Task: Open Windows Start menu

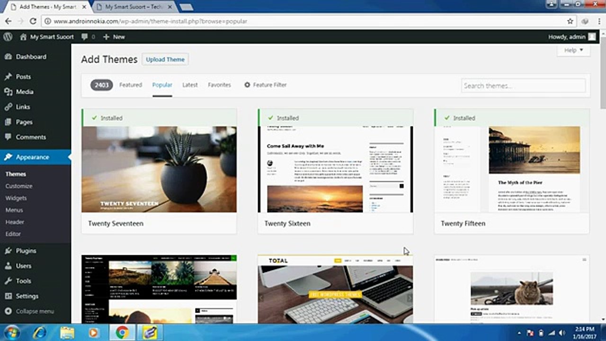Action: click(x=11, y=332)
